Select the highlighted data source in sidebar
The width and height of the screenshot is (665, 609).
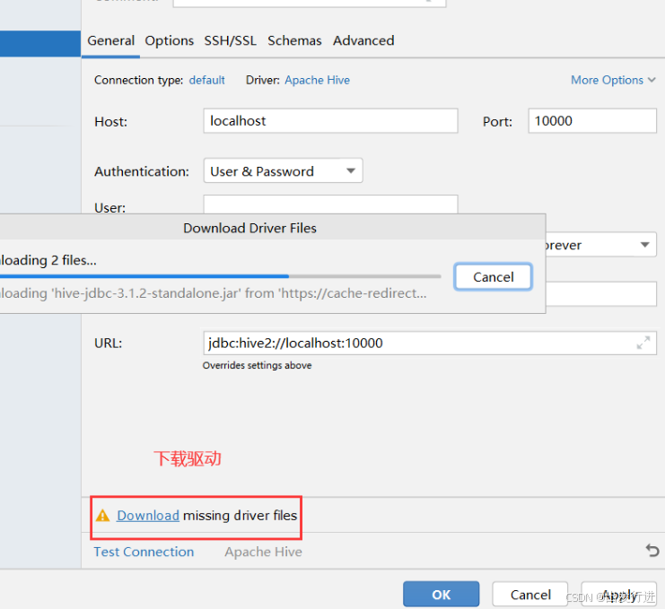[40, 44]
